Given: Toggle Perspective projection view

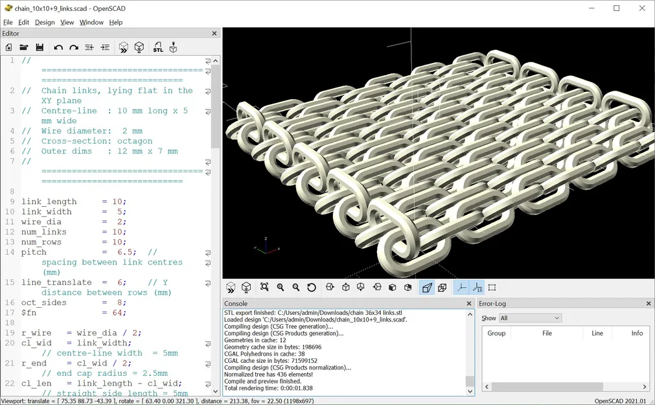Looking at the screenshot, I should tap(427, 287).
